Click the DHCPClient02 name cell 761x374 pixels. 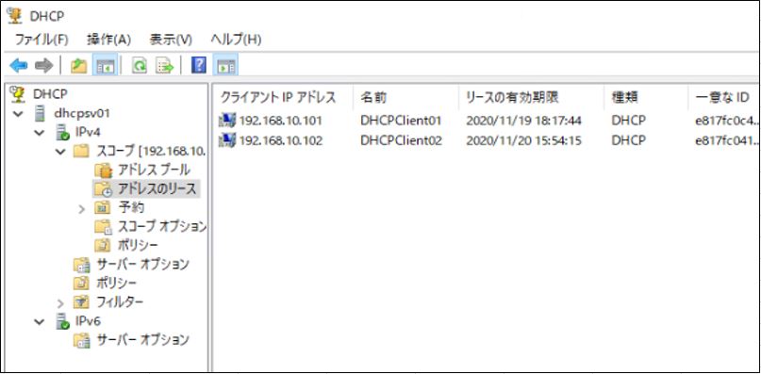[x=402, y=140]
